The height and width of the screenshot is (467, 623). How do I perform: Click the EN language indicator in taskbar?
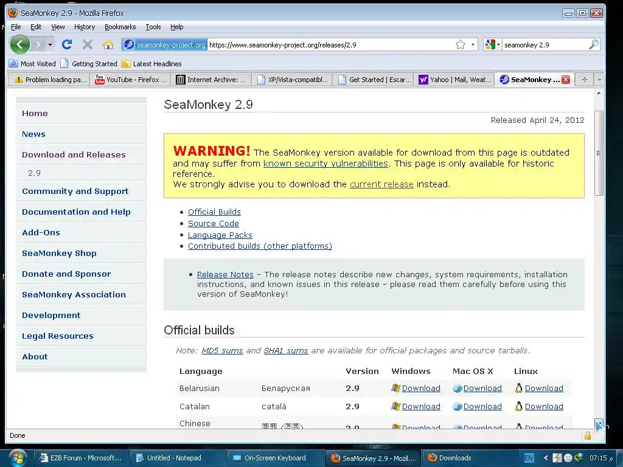pos(529,458)
